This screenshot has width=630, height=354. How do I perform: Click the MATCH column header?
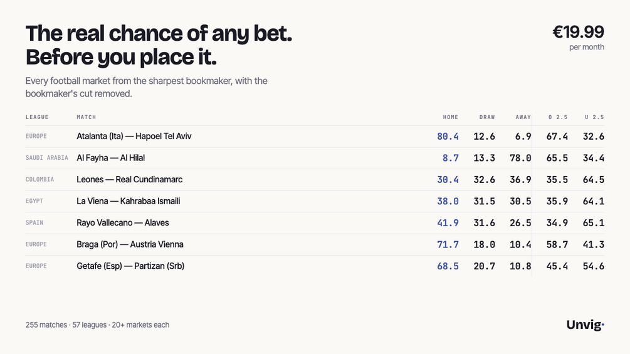87,117
